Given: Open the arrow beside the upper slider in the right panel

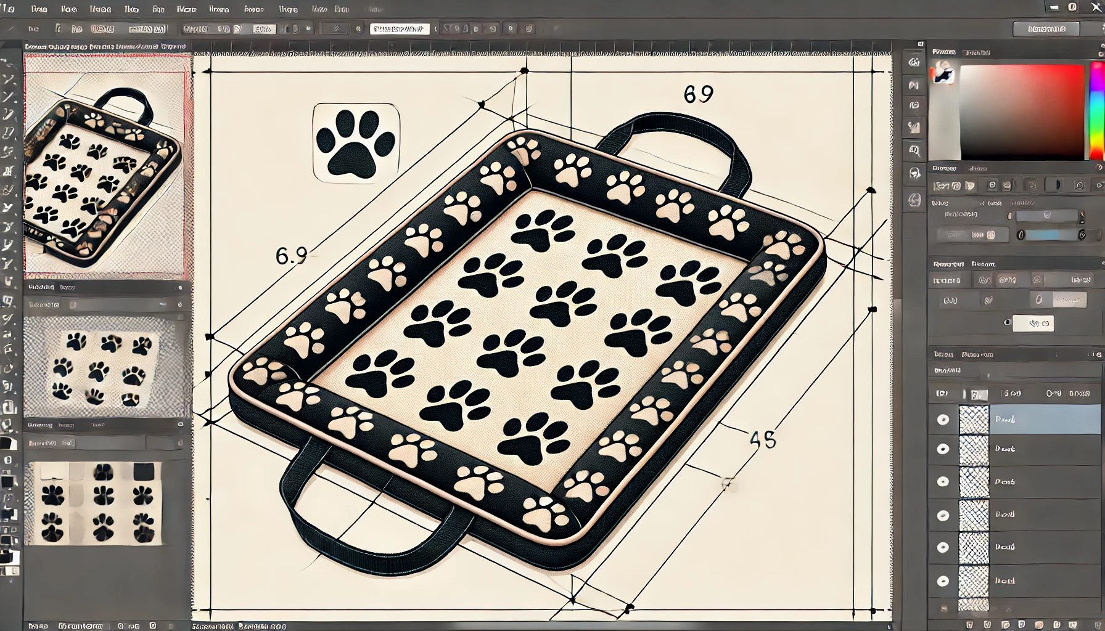Looking at the screenshot, I should click(1082, 216).
